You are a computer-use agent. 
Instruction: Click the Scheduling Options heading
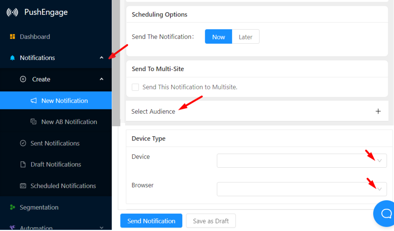(x=160, y=15)
